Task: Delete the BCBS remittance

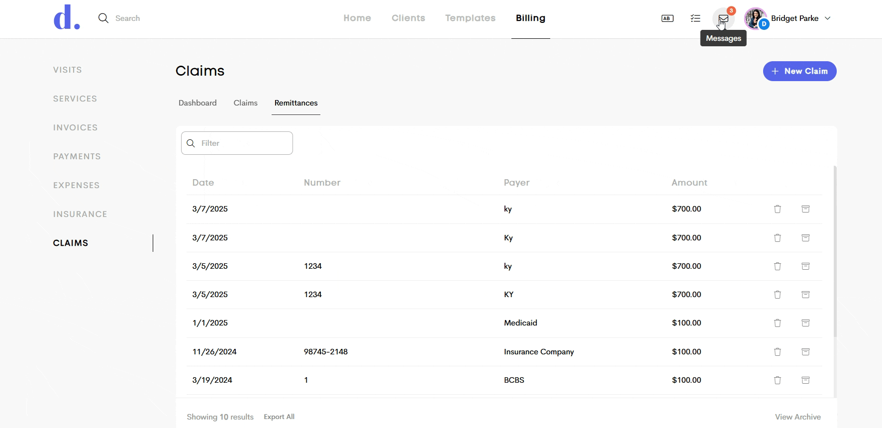Action: point(778,380)
